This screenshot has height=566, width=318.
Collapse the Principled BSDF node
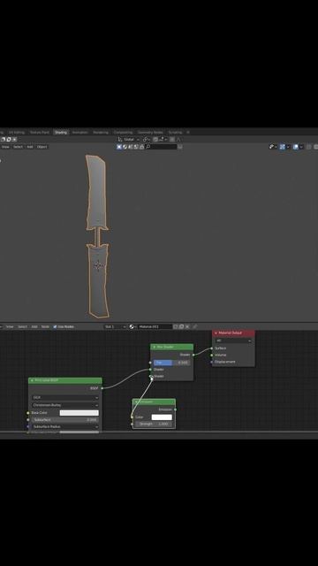pos(32,380)
